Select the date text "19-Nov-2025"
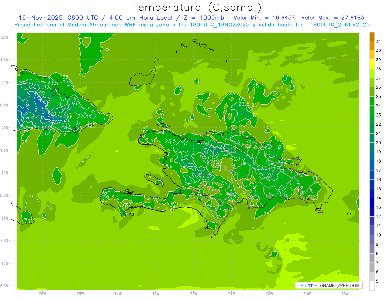This screenshot has width=387, height=298. pyautogui.click(x=40, y=18)
